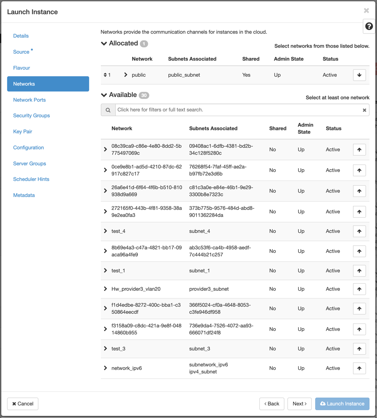Allocate test_4 network using up arrow
Screen dimensions: 377x418
click(x=359, y=231)
